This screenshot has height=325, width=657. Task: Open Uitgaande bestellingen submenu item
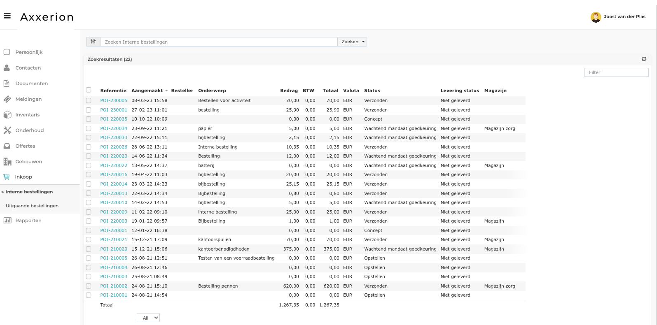point(32,206)
